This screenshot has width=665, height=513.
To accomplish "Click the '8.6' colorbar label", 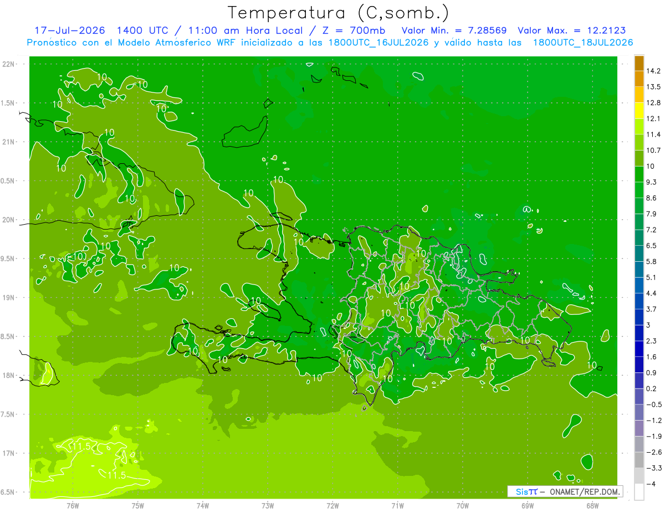I will 652,198.
